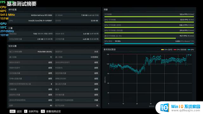Select the 视觉设置 section header
This screenshot has height=114, width=203.
13,46
